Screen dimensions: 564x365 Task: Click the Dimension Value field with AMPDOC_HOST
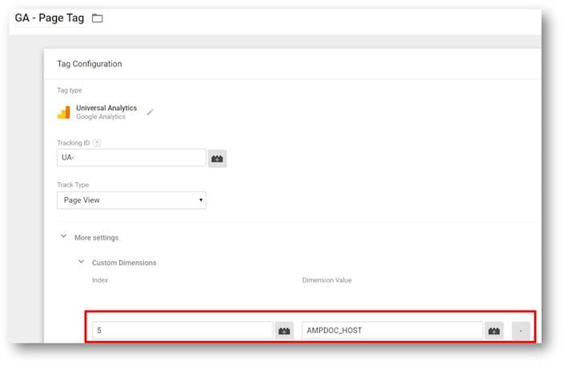tap(392, 331)
